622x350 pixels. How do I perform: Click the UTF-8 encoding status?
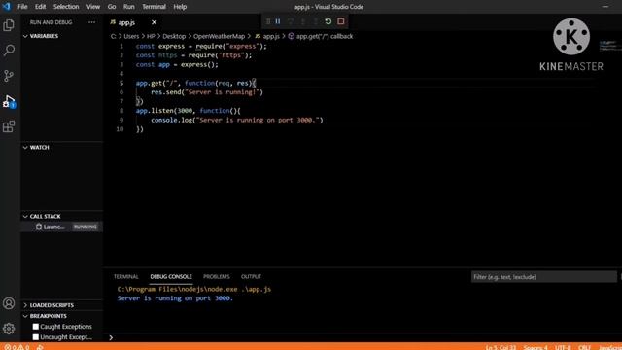(563, 347)
